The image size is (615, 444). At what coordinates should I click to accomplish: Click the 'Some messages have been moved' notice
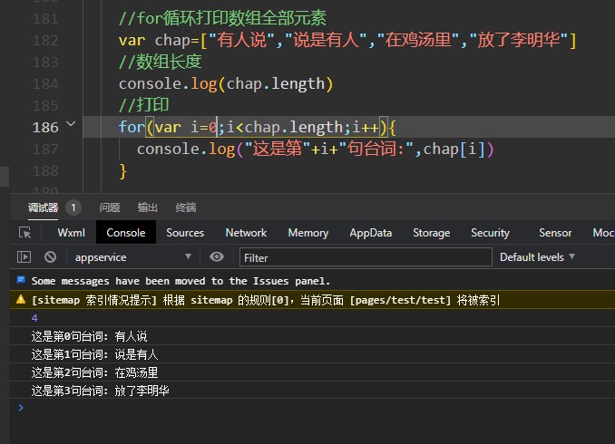click(x=181, y=281)
